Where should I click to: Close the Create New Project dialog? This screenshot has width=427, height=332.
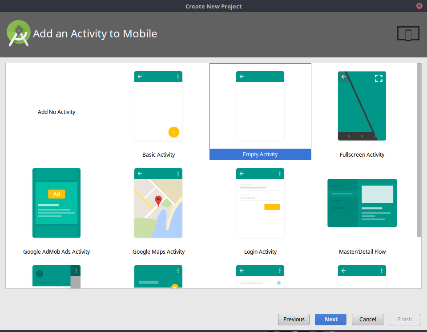point(419,6)
